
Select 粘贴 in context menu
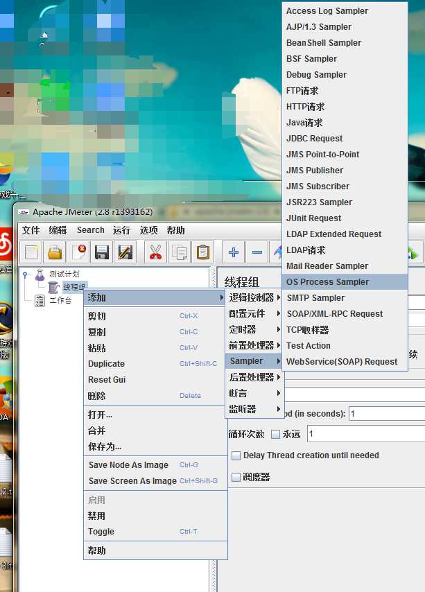pyautogui.click(x=155, y=348)
